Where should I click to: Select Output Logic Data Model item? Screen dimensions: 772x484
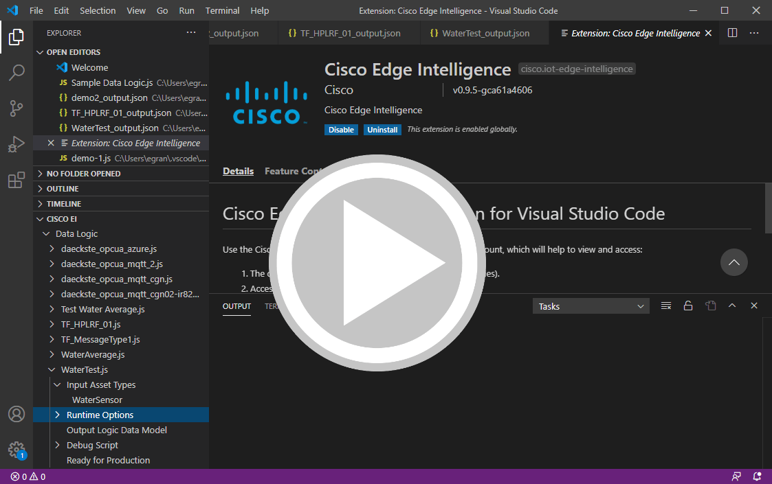pos(117,430)
